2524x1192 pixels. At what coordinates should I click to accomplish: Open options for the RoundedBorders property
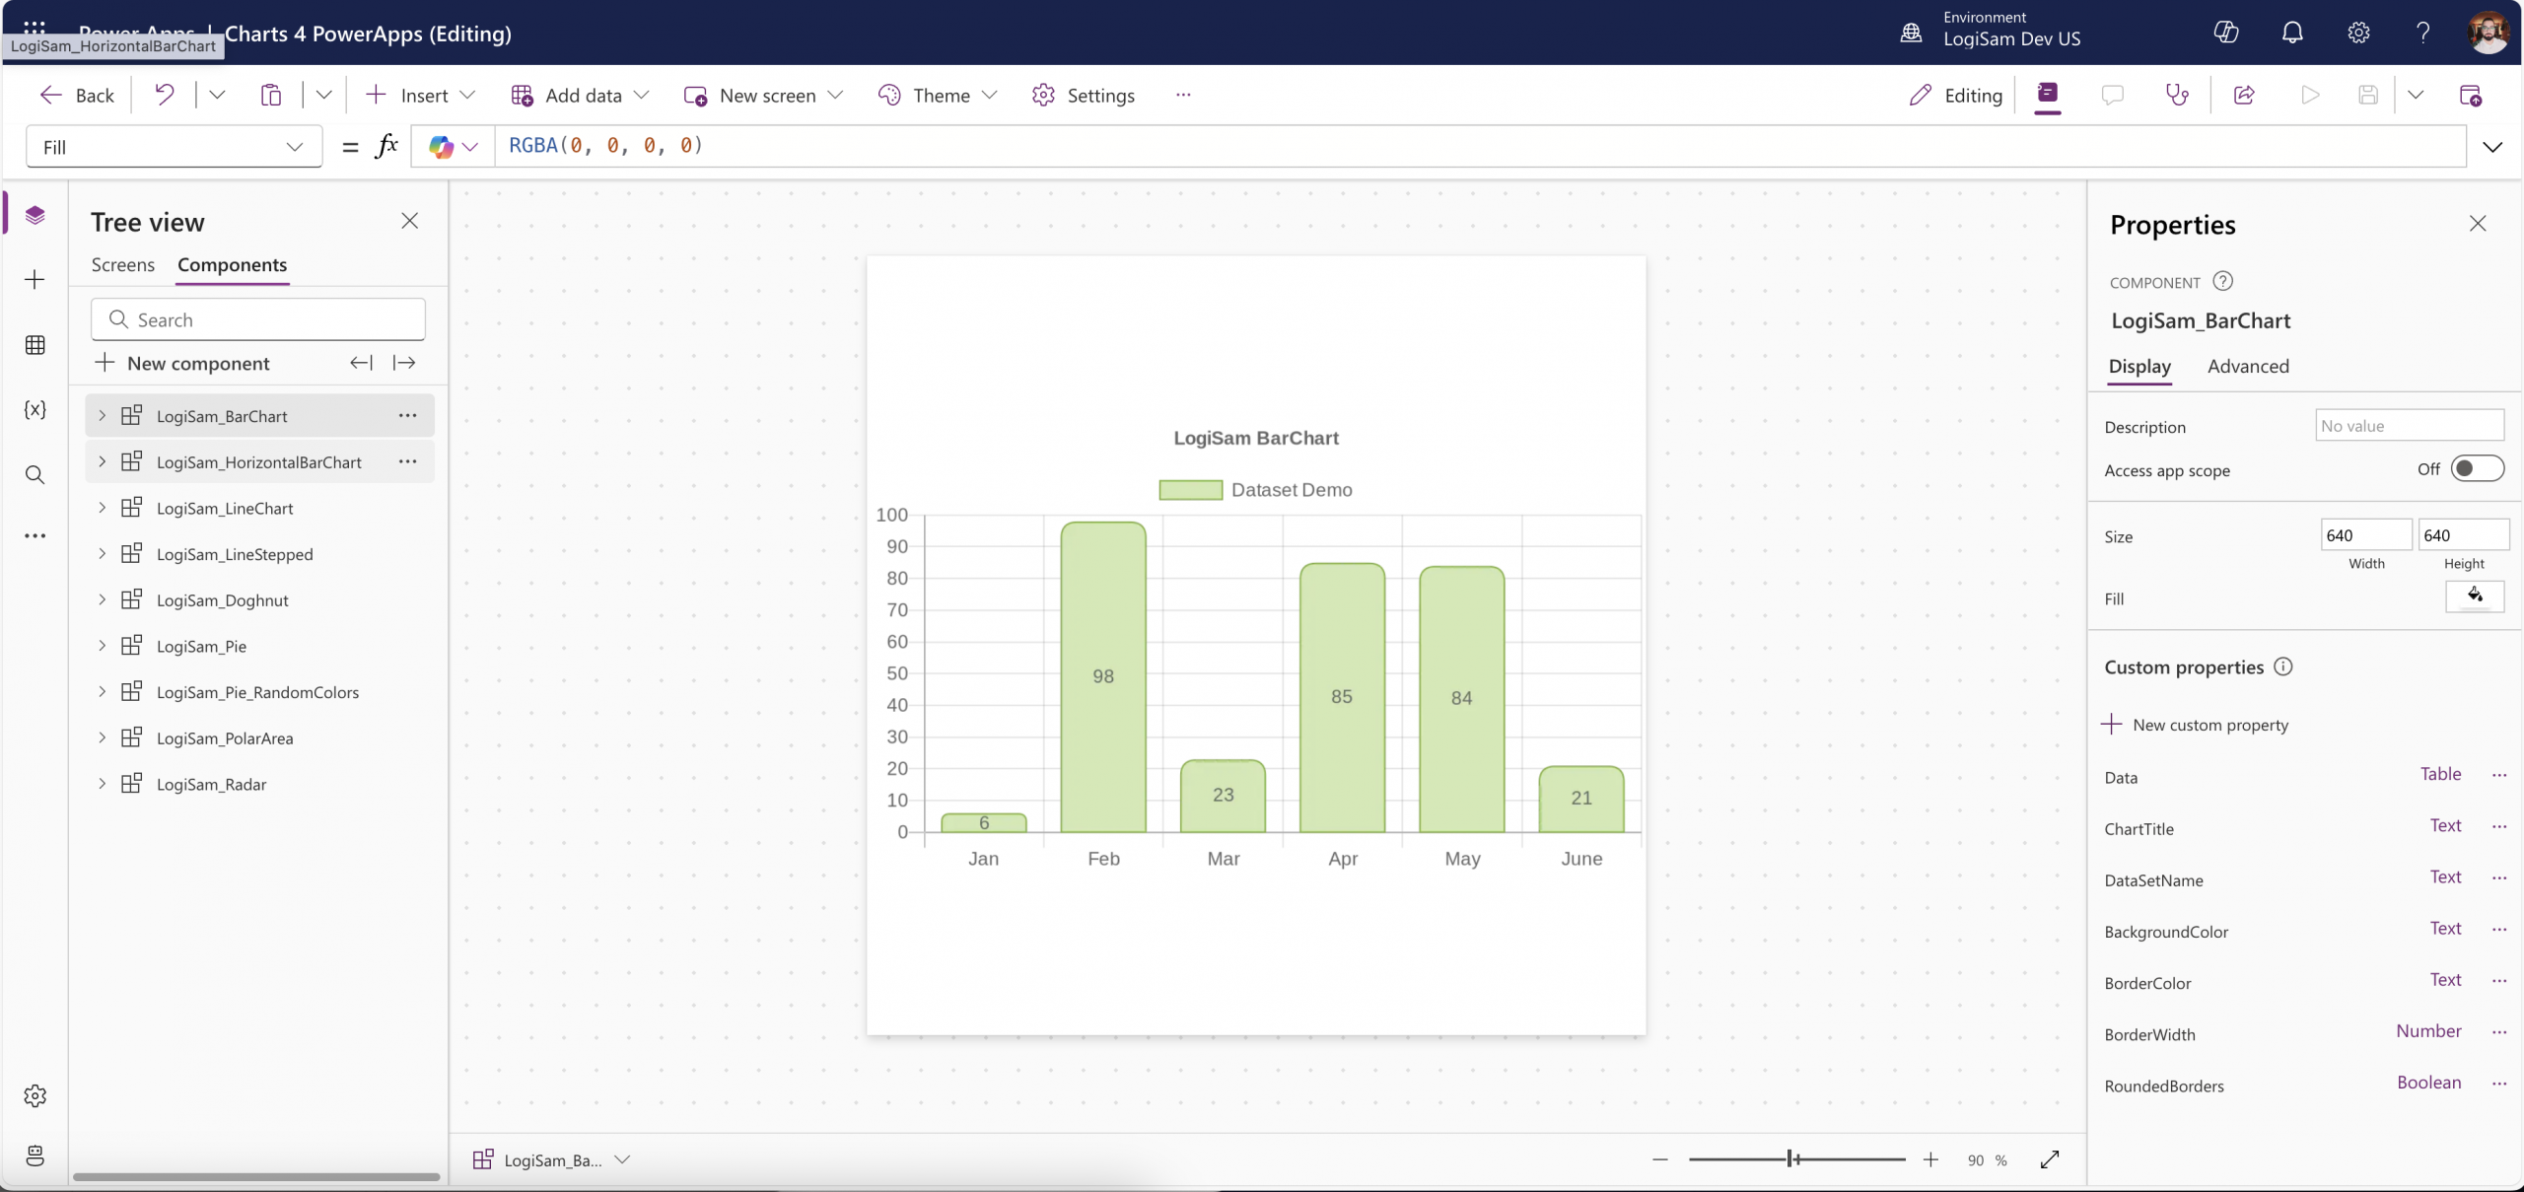click(2499, 1083)
